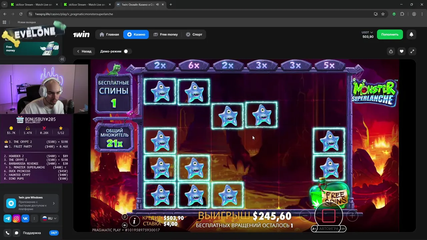This screenshot has height=240, width=427.
Task: Install app icon in address bar
Action: [x=376, y=14]
